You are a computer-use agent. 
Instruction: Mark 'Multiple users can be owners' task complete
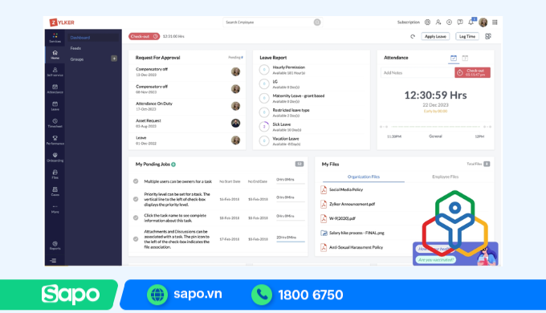(x=136, y=181)
